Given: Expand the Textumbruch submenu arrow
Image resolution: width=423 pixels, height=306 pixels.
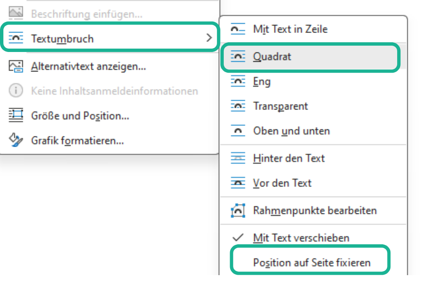Looking at the screenshot, I should 209,38.
